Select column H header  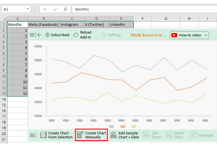coord(189,18)
